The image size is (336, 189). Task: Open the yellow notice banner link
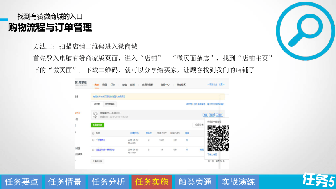(x=109, y=96)
